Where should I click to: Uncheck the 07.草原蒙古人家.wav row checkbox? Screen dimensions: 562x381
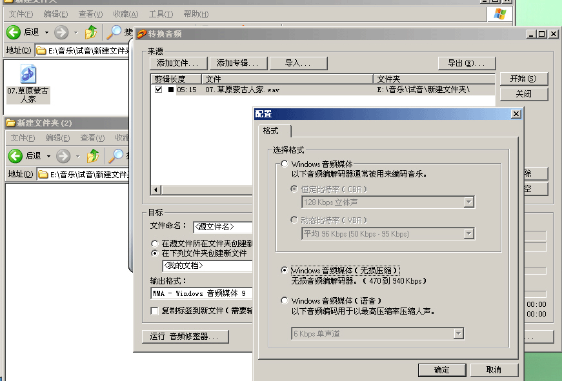tap(159, 89)
